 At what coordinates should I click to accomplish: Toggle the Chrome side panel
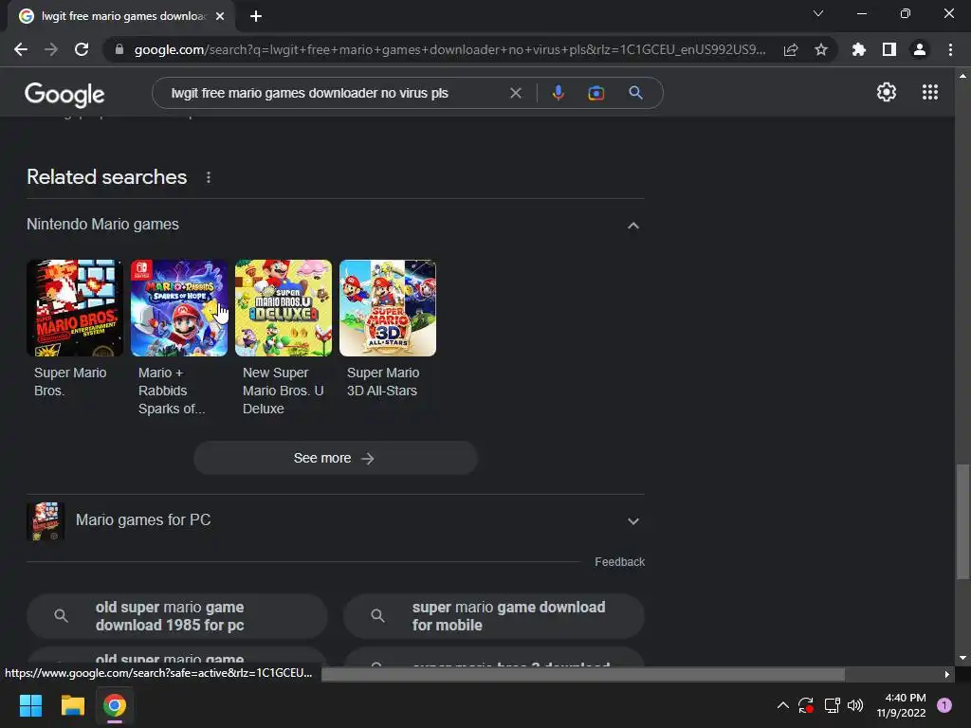click(889, 49)
